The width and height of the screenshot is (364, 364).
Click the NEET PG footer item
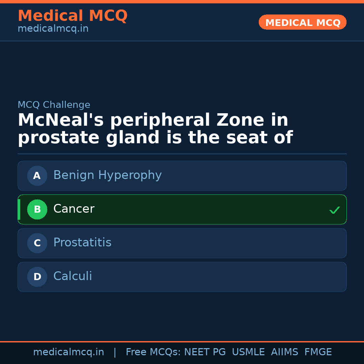click(x=205, y=352)
